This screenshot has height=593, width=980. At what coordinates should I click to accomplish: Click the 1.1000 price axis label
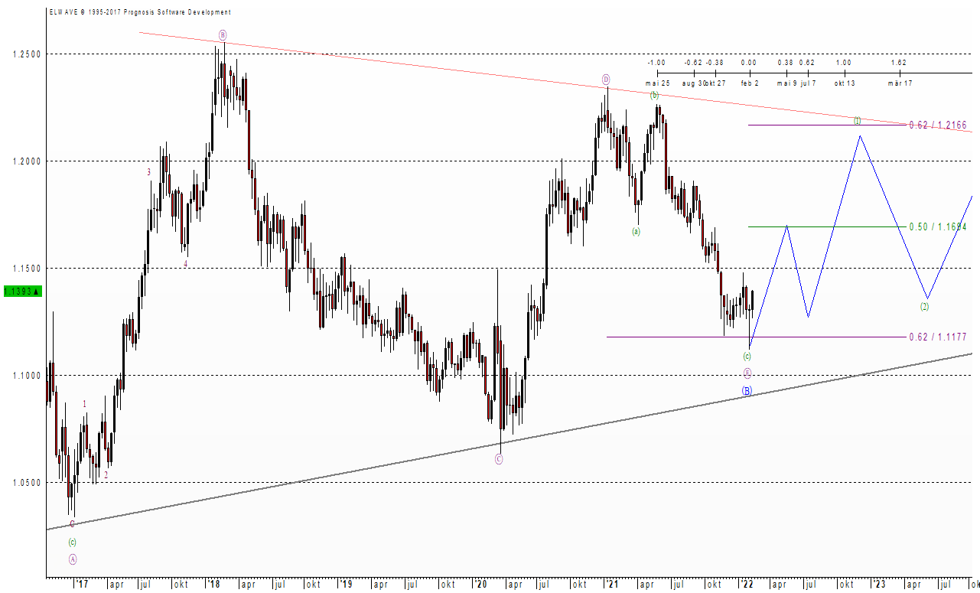27,376
